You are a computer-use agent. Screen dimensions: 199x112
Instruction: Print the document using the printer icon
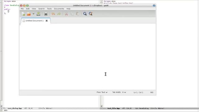pyautogui.click(x=46, y=14)
